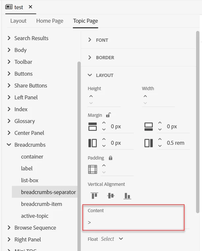
Task: Click the bottom margin icon
Action: point(149,126)
